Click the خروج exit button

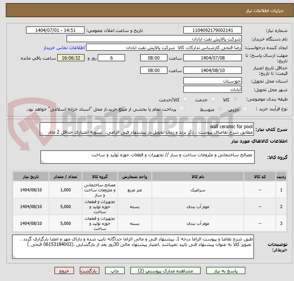tap(64, 270)
